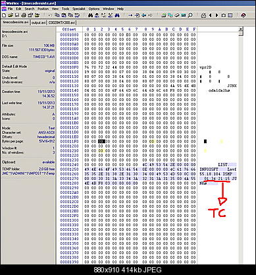The width and height of the screenshot is (256, 275).
Task: Click the Paste clipboard icon
Action: point(64,15)
